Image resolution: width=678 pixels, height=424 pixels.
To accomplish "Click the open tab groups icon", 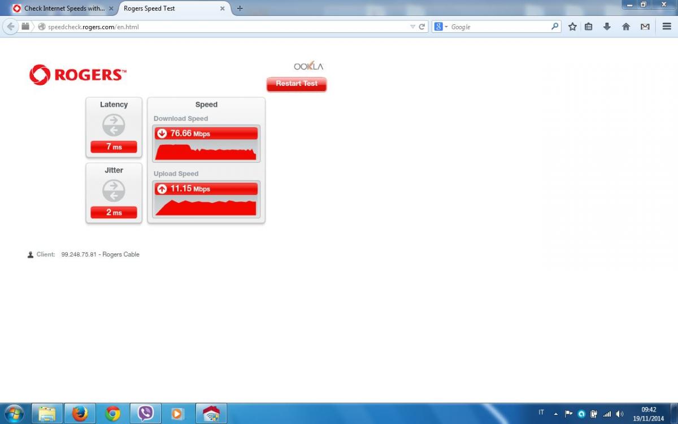I will point(25,27).
